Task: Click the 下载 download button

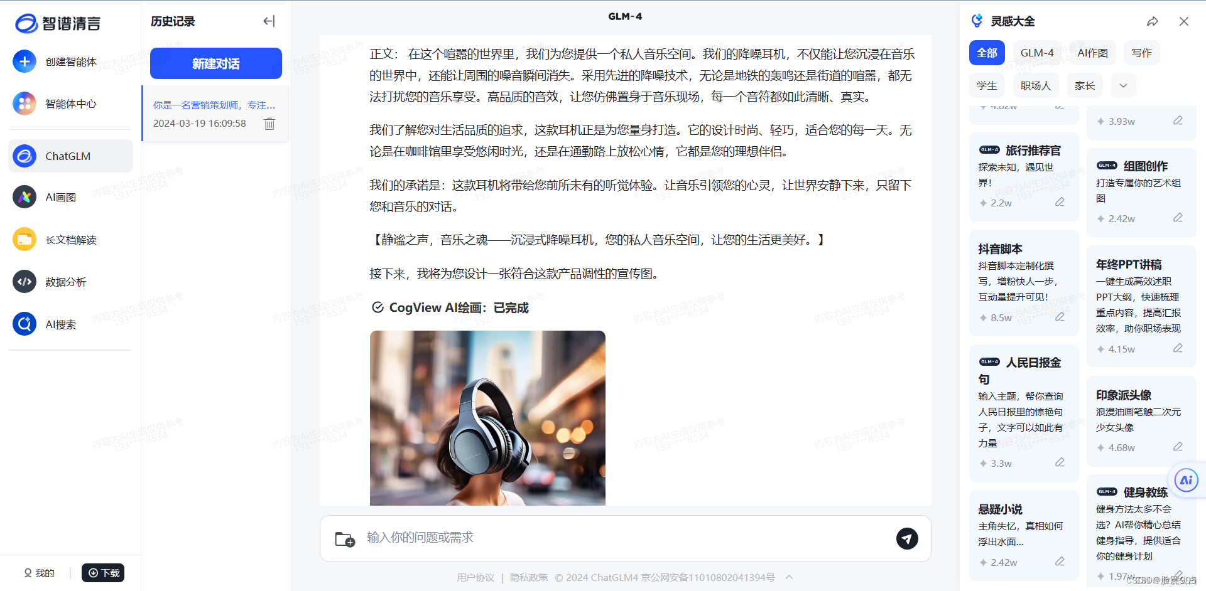Action: [x=103, y=573]
